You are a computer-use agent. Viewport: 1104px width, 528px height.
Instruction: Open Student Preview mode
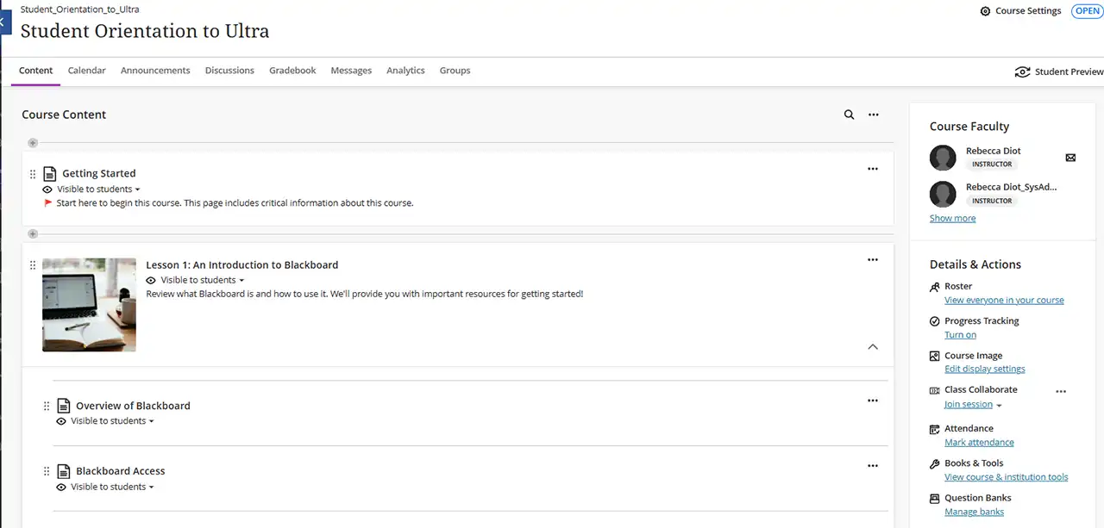(1058, 71)
